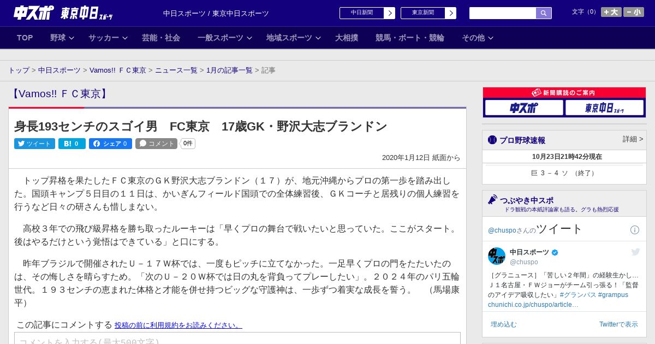This screenshot has width=655, height=344.
Task: Open the 東京新聞 site link
Action: point(428,13)
